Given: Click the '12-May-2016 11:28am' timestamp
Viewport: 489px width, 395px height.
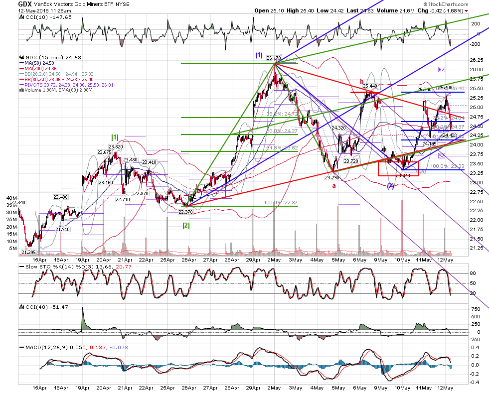Looking at the screenshot, I should click(x=44, y=10).
